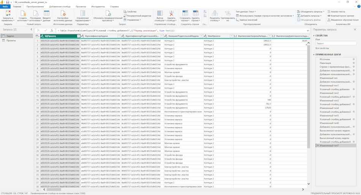Open settings gear for step Источник
Screen dimensions: 361x195
tap(354, 59)
